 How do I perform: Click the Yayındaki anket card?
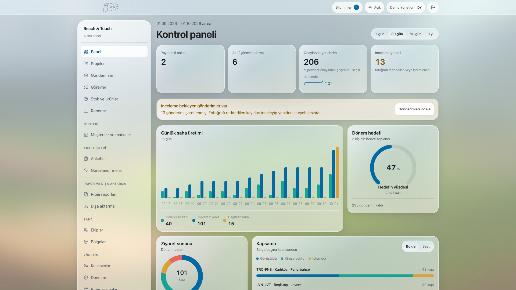tap(191, 69)
